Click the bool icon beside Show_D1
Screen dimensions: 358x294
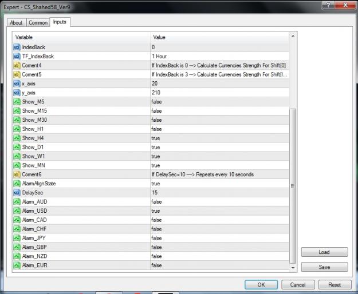(17, 147)
